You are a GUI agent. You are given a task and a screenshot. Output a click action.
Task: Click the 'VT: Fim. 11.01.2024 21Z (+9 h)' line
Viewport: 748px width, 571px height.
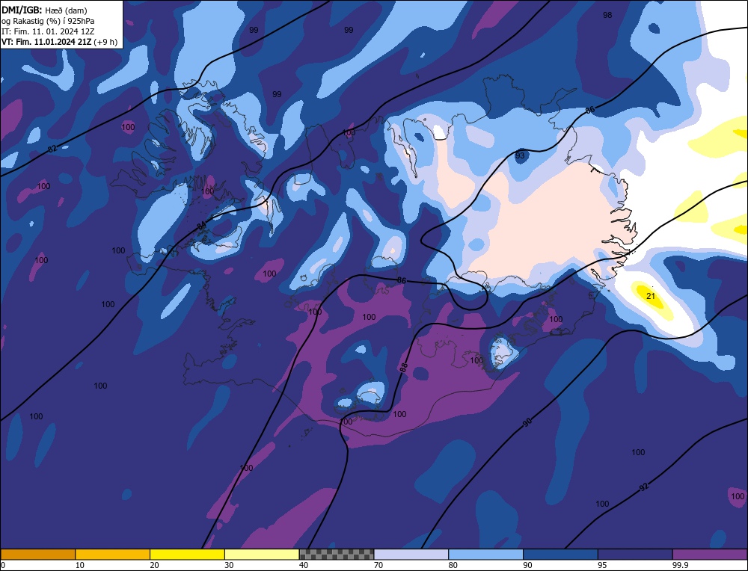click(x=59, y=42)
